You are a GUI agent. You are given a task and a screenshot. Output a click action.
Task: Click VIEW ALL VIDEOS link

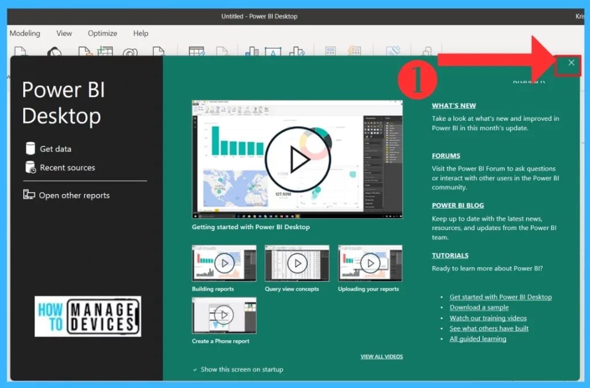(x=381, y=356)
